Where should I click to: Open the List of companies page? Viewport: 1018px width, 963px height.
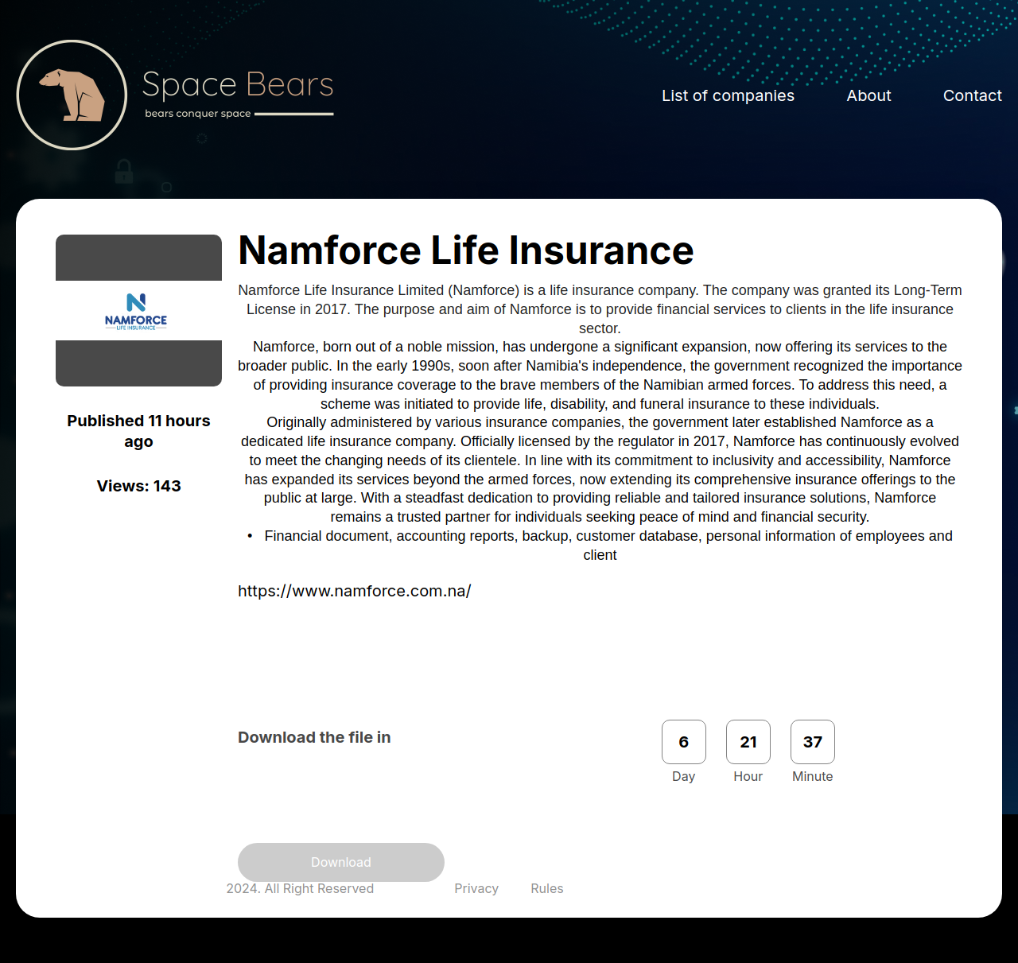pyautogui.click(x=728, y=95)
